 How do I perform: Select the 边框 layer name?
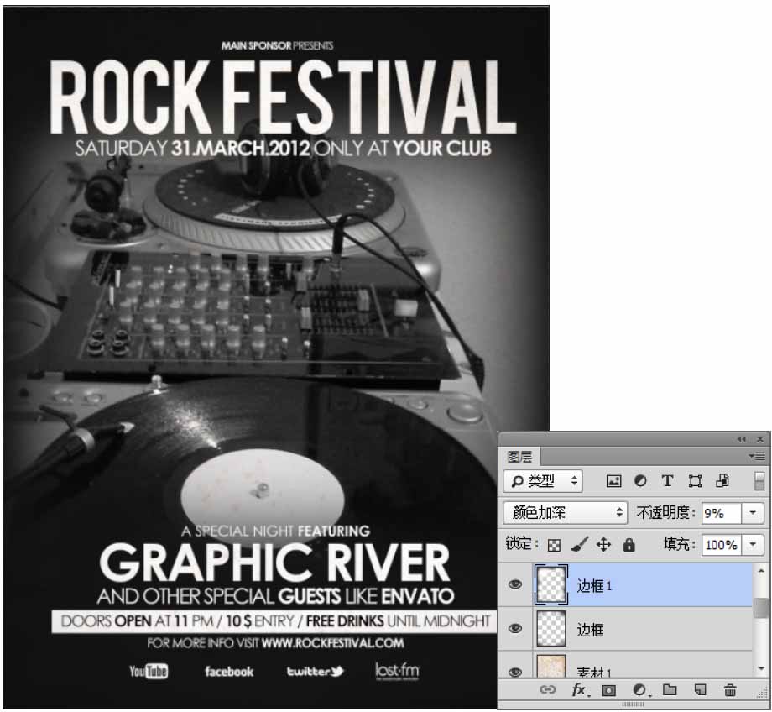590,629
